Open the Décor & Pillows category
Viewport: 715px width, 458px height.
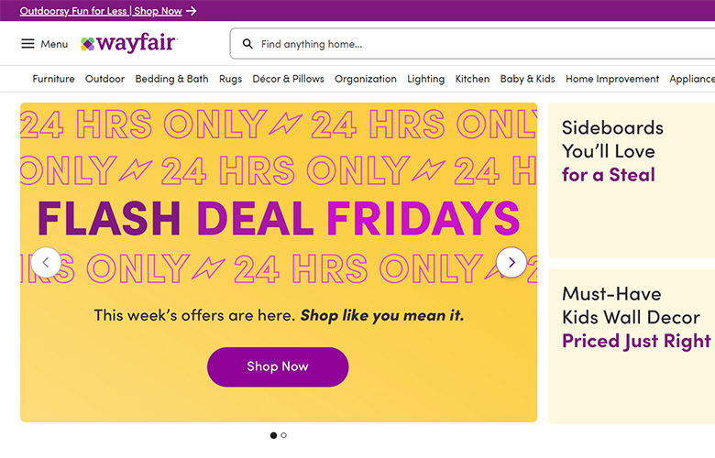click(288, 79)
